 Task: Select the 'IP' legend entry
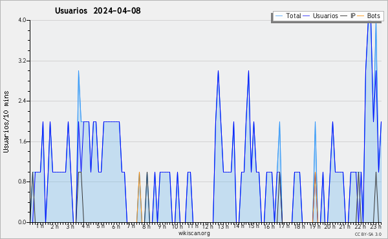coord(353,16)
